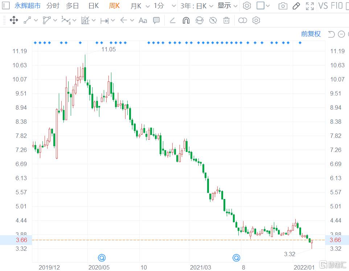Open the 3年:日K range dropdown
This screenshot has width=349, height=271.
[x=197, y=6]
